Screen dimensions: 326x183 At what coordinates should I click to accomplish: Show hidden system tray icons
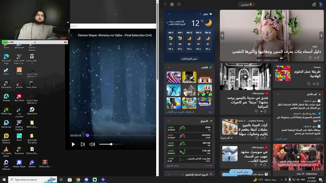[x=281, y=180]
